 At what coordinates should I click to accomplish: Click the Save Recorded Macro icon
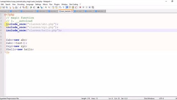pos(93,7)
